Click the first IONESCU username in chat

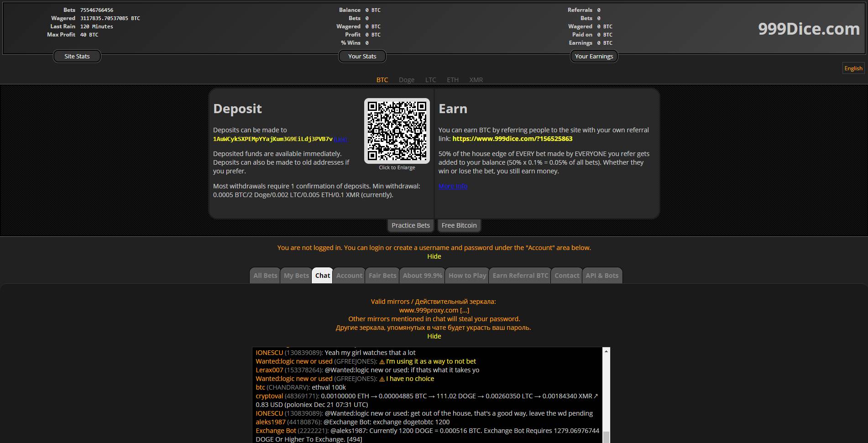269,353
